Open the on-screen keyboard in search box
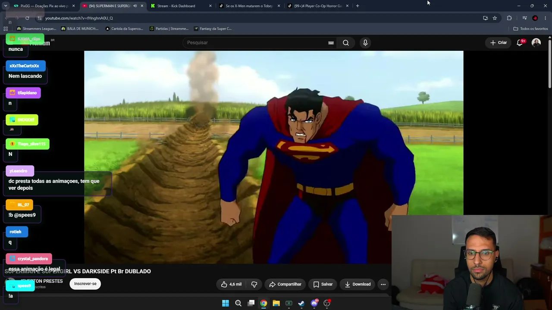This screenshot has height=310, width=552. [331, 43]
